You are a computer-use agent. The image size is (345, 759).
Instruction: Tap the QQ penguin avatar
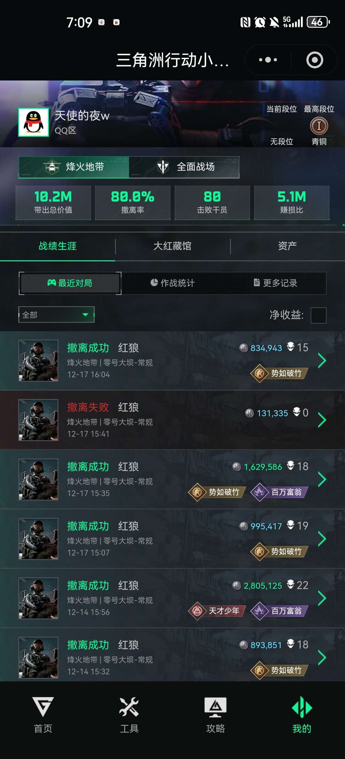pyautogui.click(x=34, y=122)
